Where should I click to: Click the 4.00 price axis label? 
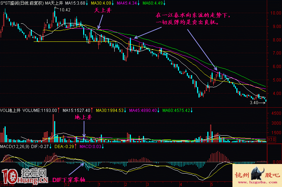277,93
